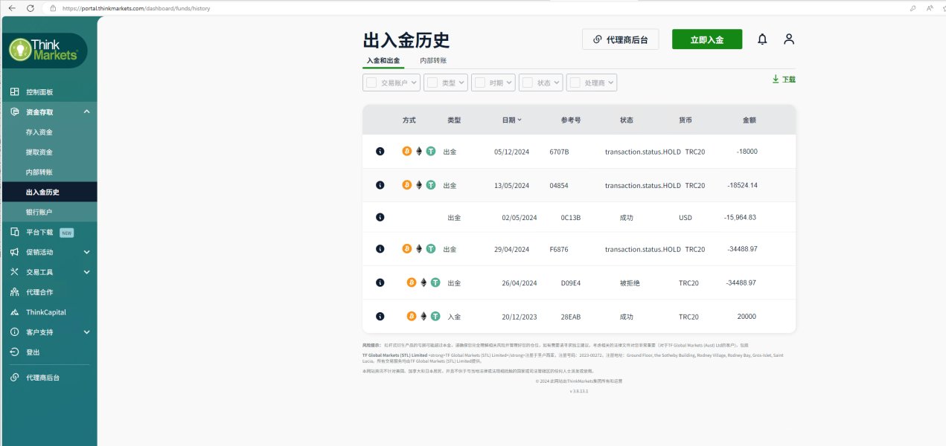Click the browser refresh icon
946x446 pixels.
[x=31, y=7]
